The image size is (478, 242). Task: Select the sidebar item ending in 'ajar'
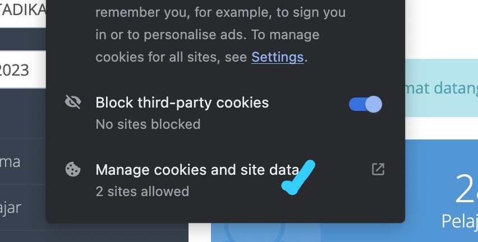tap(23, 207)
